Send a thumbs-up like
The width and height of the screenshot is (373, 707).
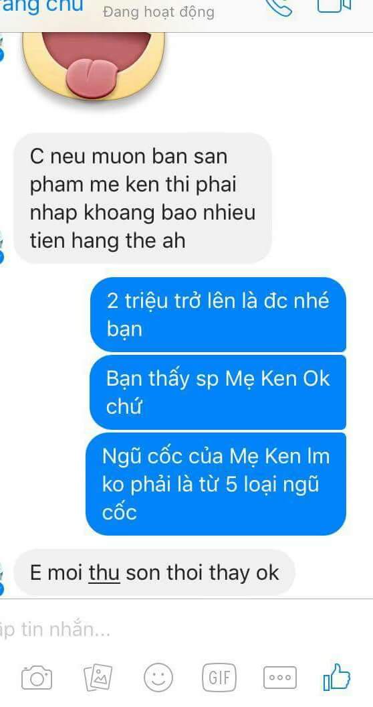click(336, 678)
